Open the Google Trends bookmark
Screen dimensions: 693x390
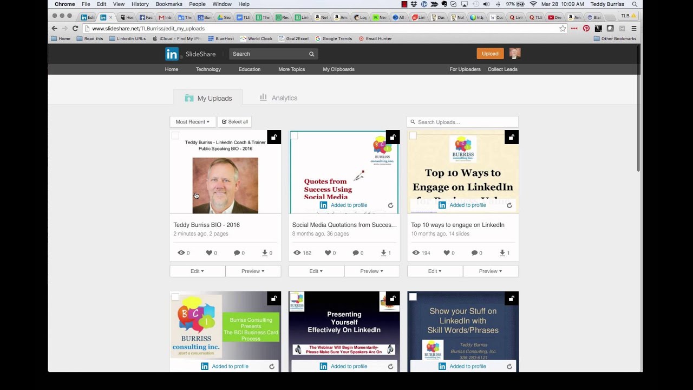334,38
